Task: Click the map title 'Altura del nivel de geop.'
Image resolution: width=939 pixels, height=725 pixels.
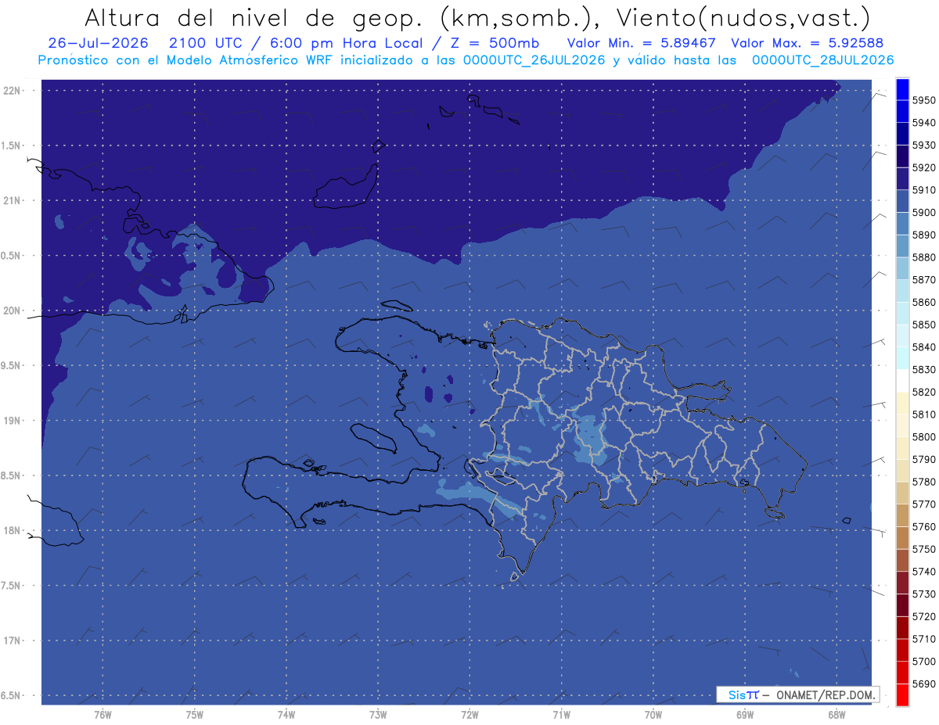Action: (x=254, y=17)
